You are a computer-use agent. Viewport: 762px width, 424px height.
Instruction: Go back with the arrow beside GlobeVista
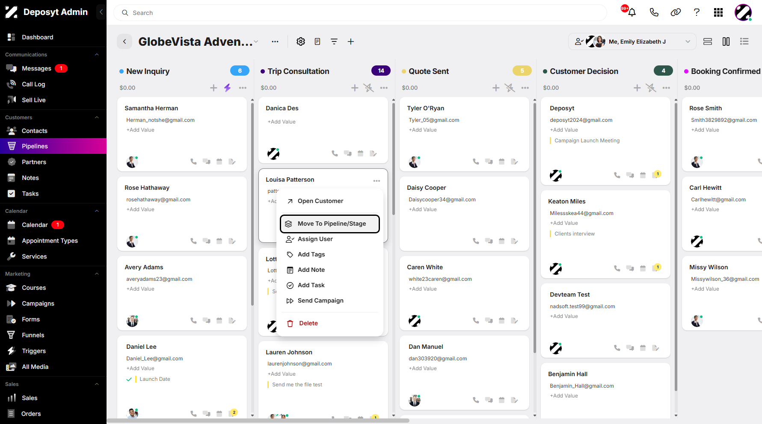pos(125,41)
